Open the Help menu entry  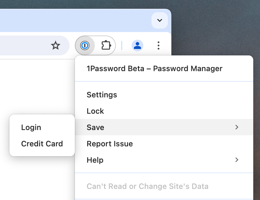[95, 160]
